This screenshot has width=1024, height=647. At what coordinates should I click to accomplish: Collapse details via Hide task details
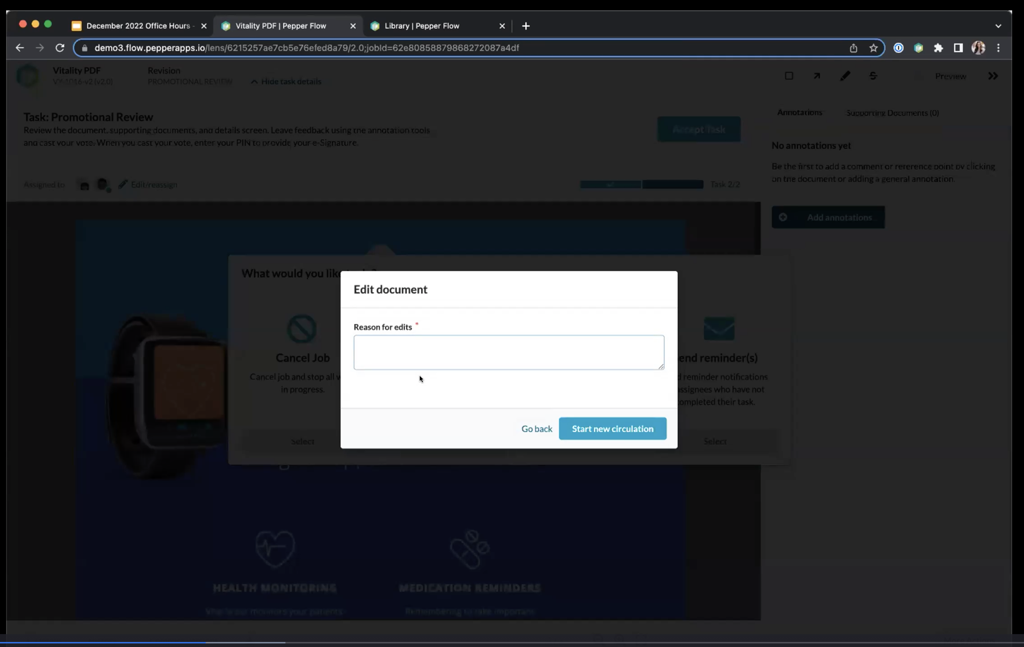tap(286, 82)
